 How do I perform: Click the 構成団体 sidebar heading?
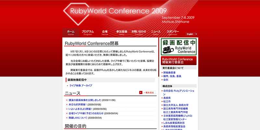coord(167,86)
